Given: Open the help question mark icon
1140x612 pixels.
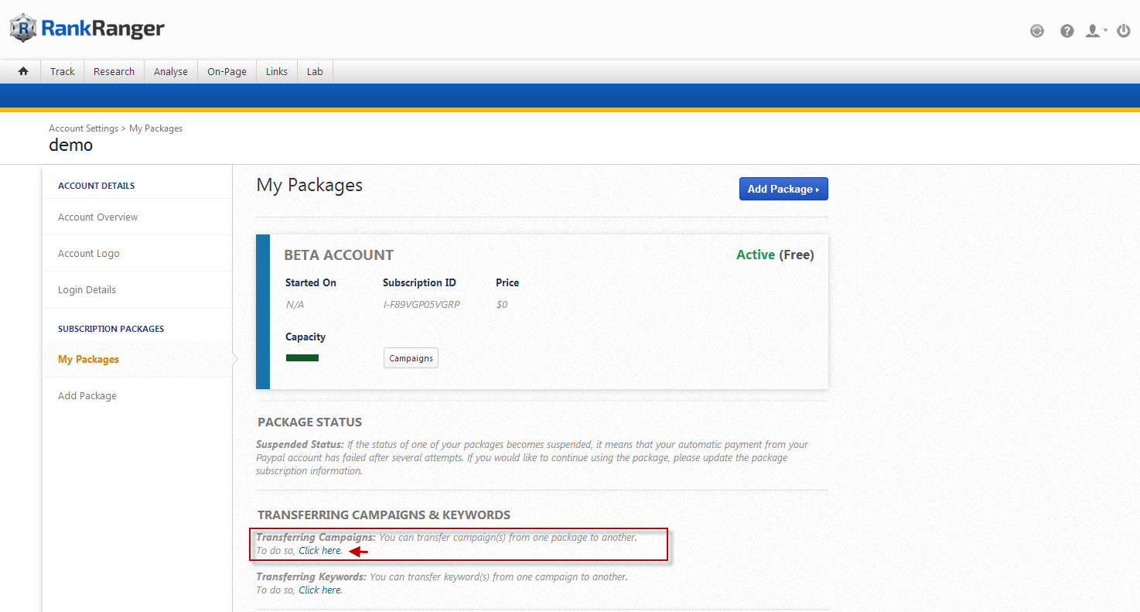Looking at the screenshot, I should (x=1067, y=31).
